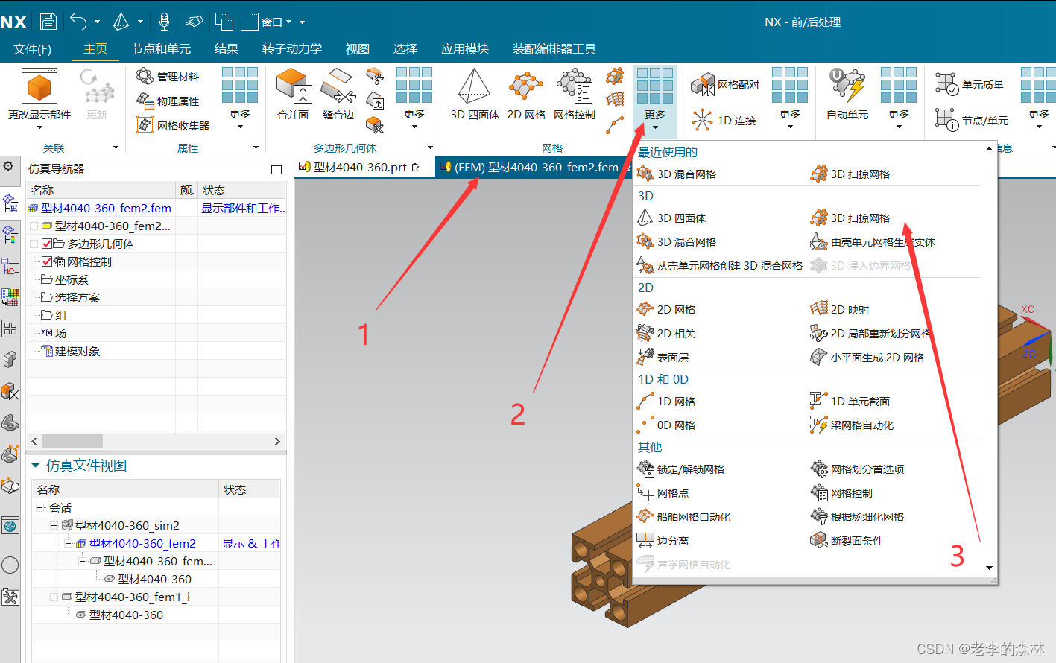The height and width of the screenshot is (663, 1056).
Task: Open the history clock tab in resource bar
Action: click(10, 565)
